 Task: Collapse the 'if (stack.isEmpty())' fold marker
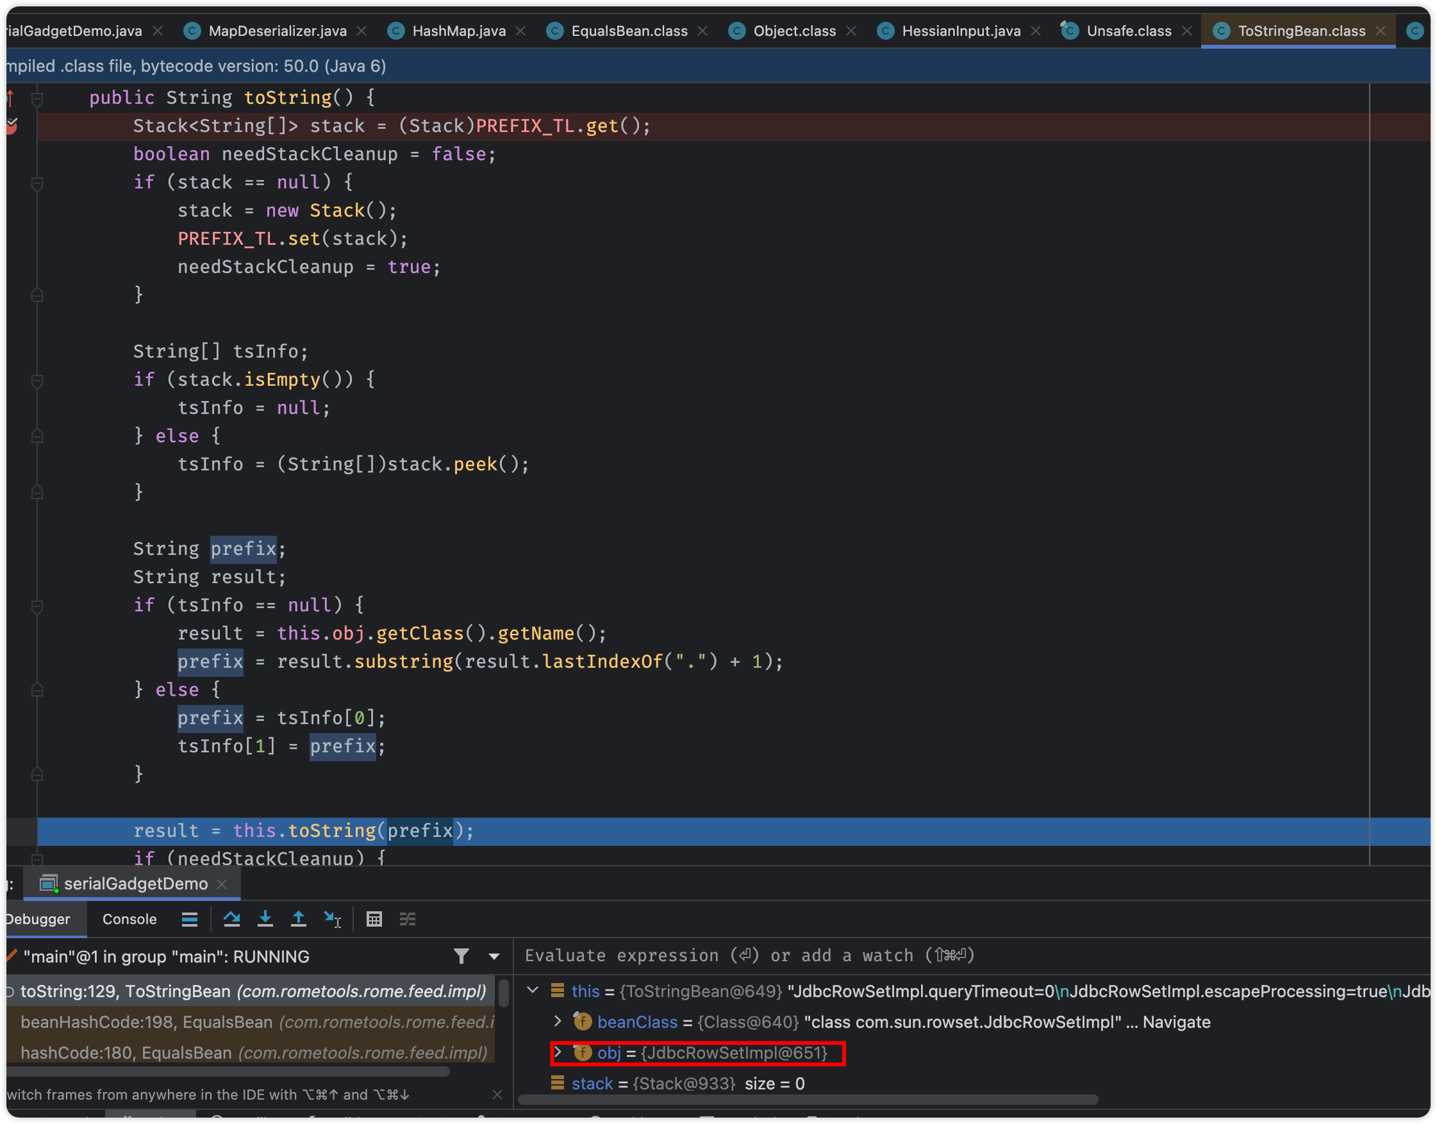38,381
